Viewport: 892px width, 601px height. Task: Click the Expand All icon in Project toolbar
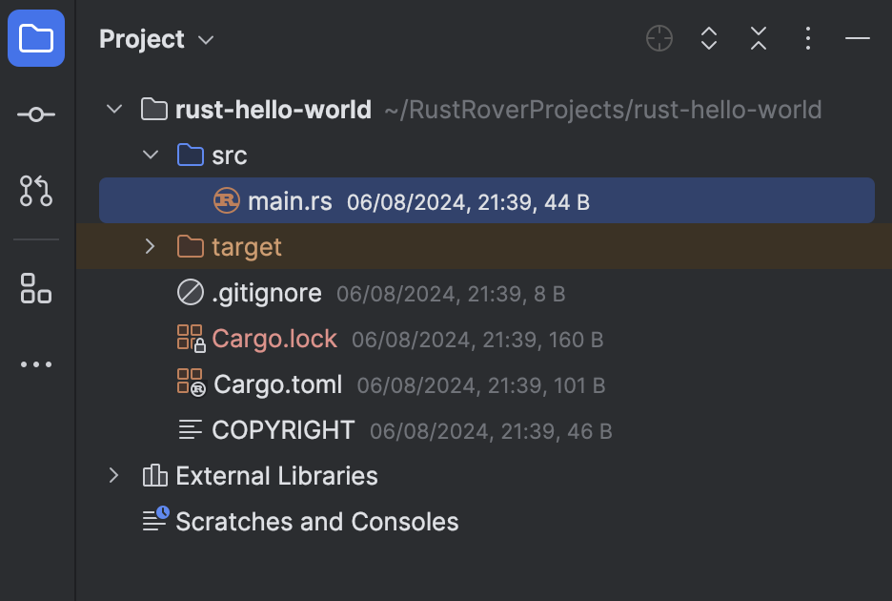click(x=708, y=39)
